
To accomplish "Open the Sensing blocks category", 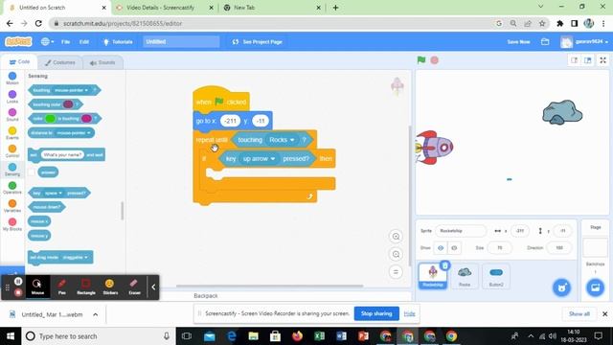I will point(12,170).
